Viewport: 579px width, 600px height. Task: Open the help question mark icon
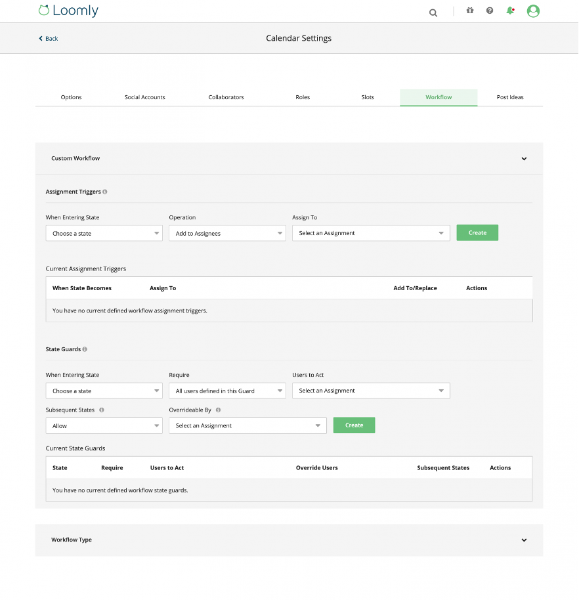(489, 11)
